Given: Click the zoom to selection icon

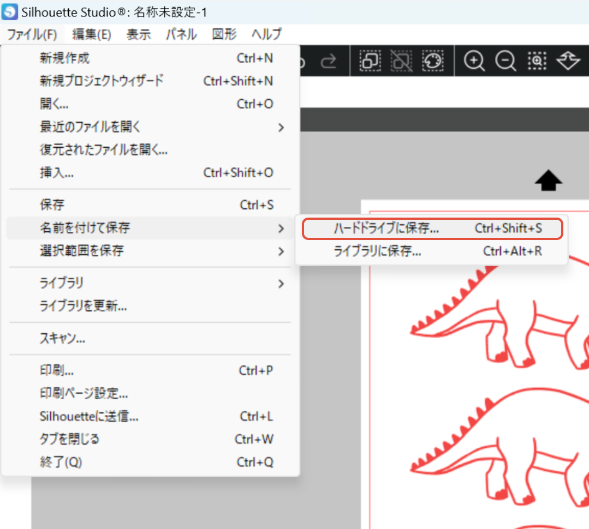Looking at the screenshot, I should tap(537, 61).
